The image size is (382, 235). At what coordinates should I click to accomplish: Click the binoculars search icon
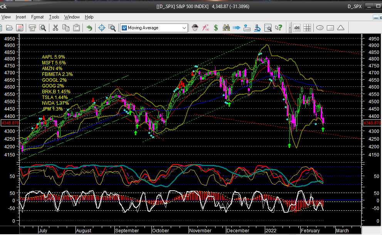tap(226, 28)
